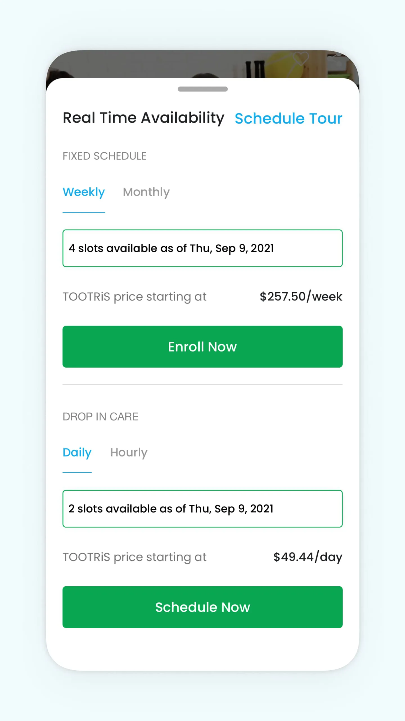Switch to the Monthly pricing tab

coord(146,192)
